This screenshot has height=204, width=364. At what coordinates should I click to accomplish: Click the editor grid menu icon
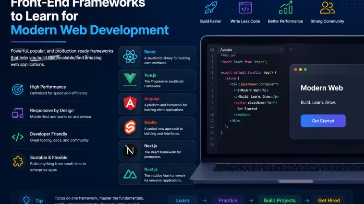(x=212, y=49)
